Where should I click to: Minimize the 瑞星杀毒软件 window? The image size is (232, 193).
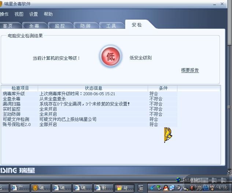(214, 4)
